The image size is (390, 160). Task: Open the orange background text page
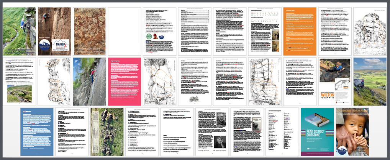[x=300, y=32]
